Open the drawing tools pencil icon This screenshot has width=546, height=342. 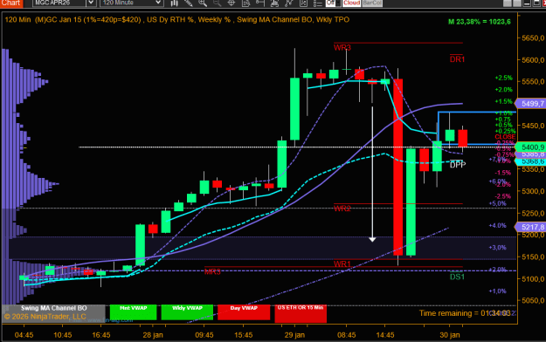tap(189, 3)
